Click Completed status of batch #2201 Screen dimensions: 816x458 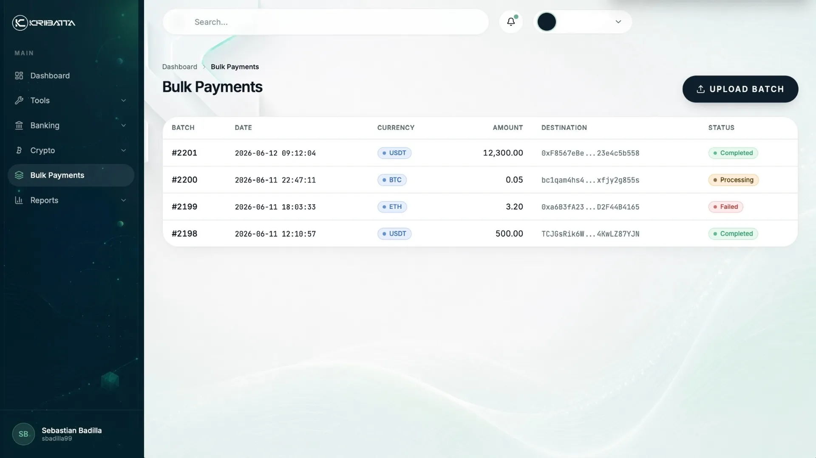(733, 153)
